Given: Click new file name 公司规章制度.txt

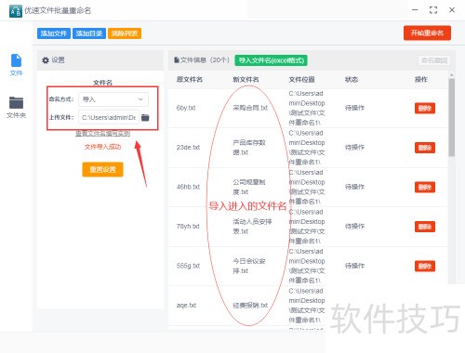Looking at the screenshot, I should tap(249, 187).
